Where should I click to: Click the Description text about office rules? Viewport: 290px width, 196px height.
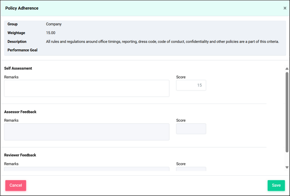tap(162, 42)
